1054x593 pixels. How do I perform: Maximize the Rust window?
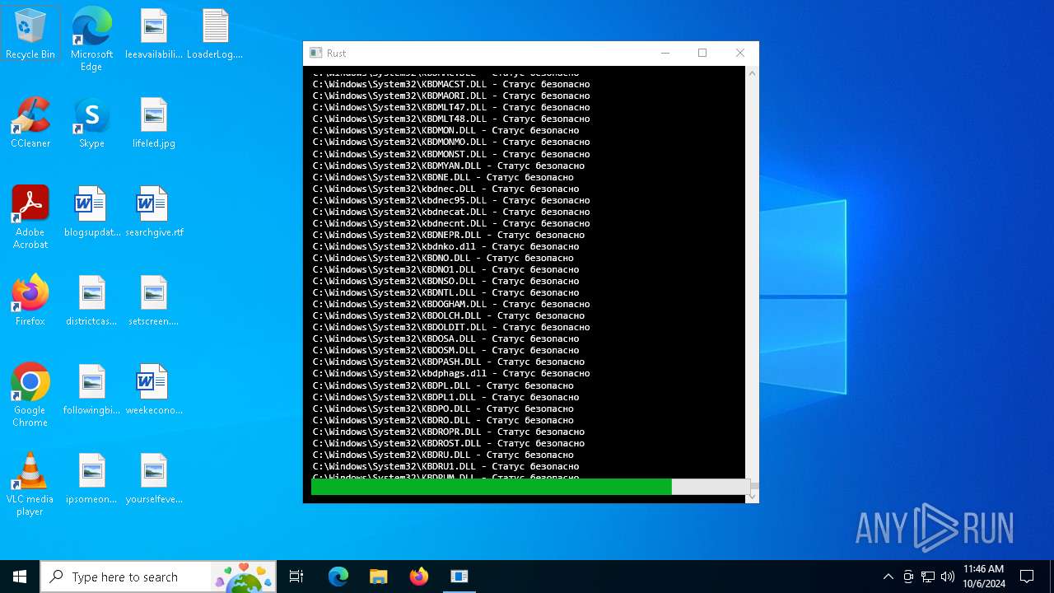coord(702,53)
